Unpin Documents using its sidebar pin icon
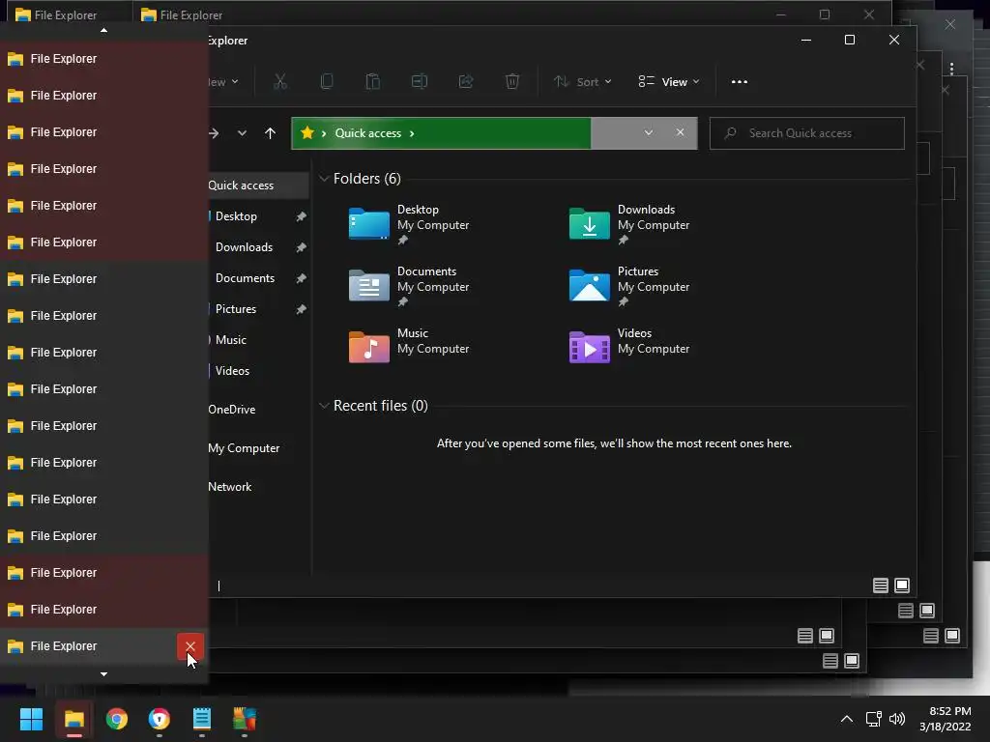Screen dimensions: 990x742 [x=302, y=278]
